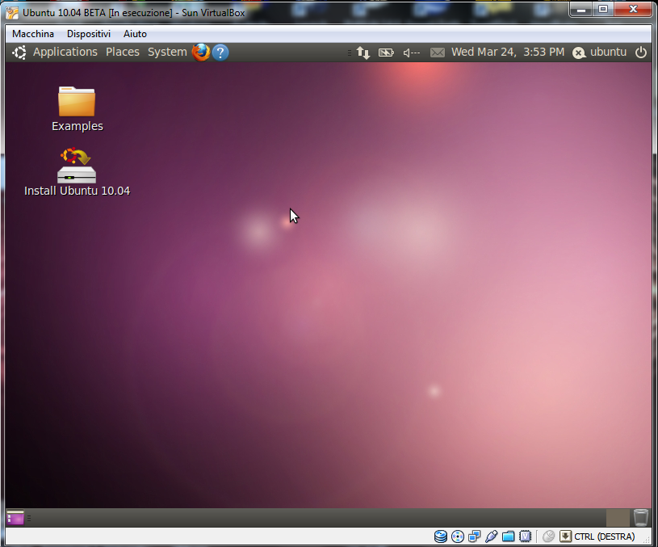The width and height of the screenshot is (658, 547).
Task: Open the Trash icon in bottom panel
Action: (641, 518)
